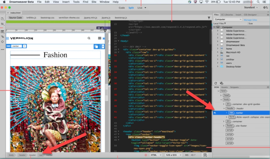Open the Window menu
The height and width of the screenshot is (159, 270).
(105, 2)
